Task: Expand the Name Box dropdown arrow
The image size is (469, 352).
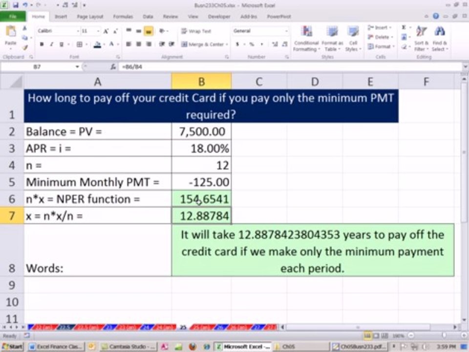Action: pos(77,67)
